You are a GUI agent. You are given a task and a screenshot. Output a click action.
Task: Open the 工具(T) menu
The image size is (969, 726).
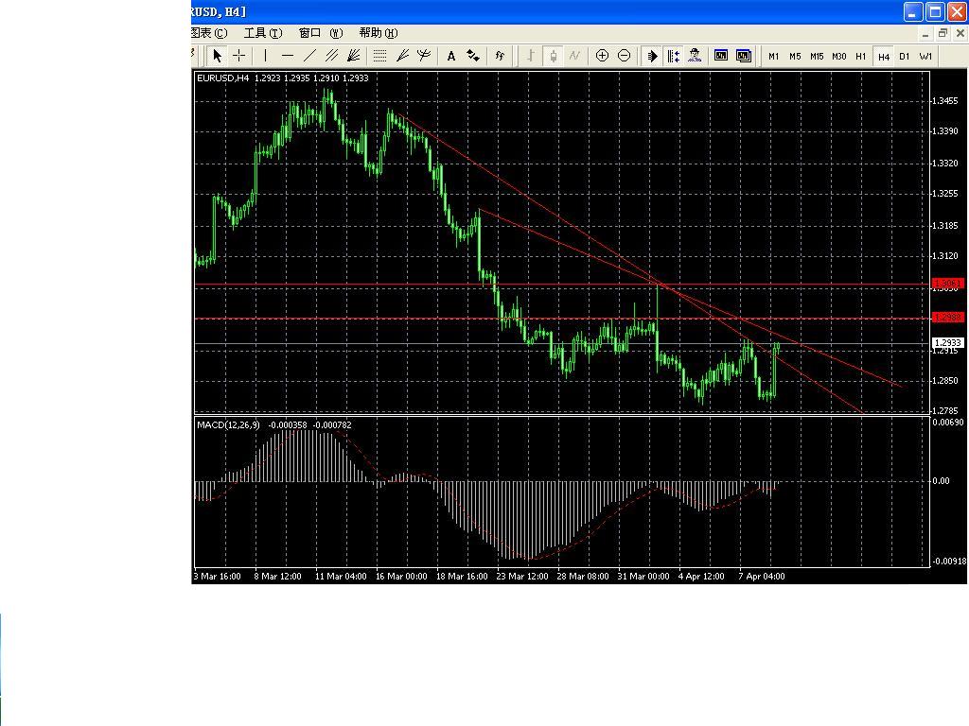pyautogui.click(x=263, y=33)
